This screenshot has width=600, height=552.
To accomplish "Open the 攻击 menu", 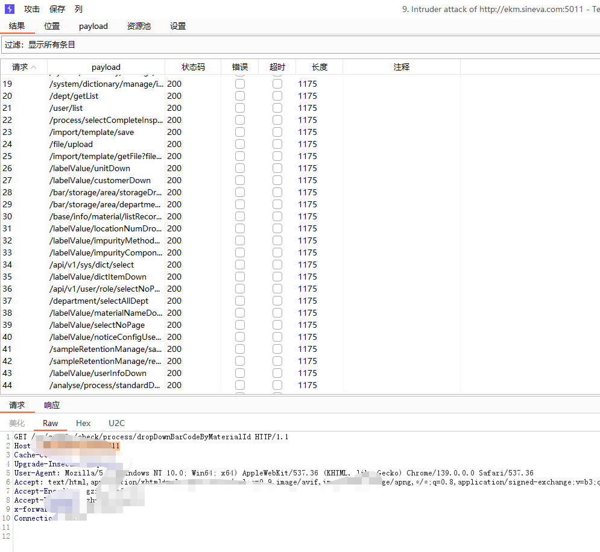I will 32,9.
